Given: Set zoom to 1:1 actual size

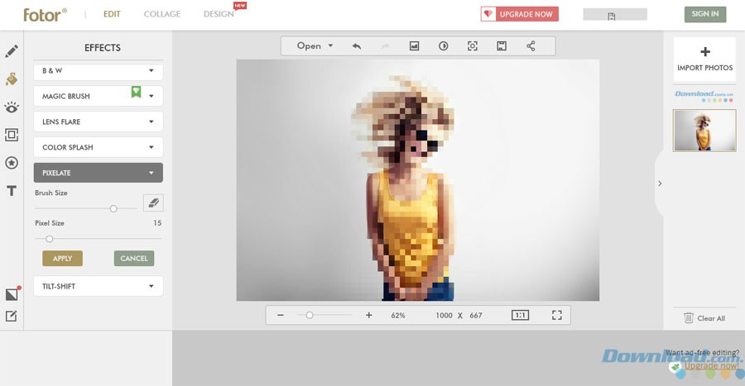Looking at the screenshot, I should coord(521,316).
